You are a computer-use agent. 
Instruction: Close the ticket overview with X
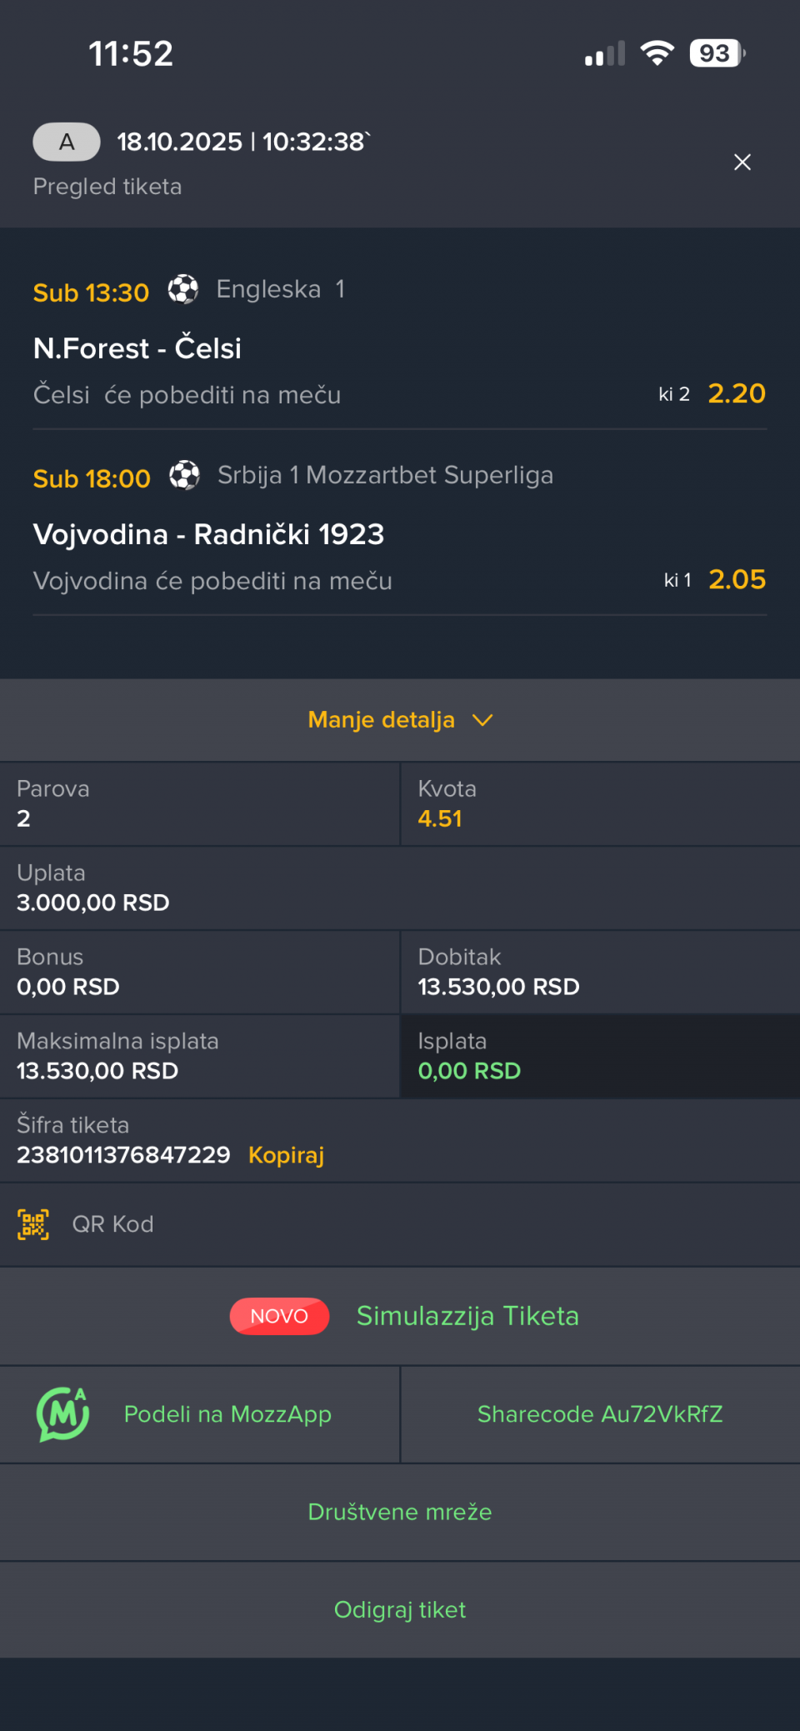(x=742, y=163)
